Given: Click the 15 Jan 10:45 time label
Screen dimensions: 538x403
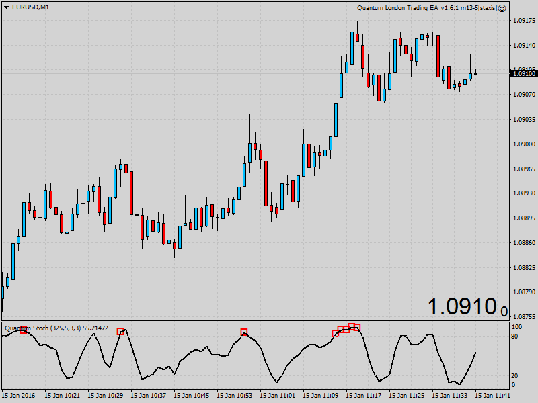Looking at the screenshot, I should (x=192, y=396).
